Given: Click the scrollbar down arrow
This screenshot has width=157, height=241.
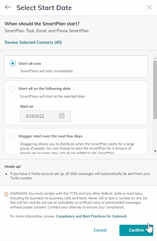Looking at the screenshot, I should tap(155, 151).
